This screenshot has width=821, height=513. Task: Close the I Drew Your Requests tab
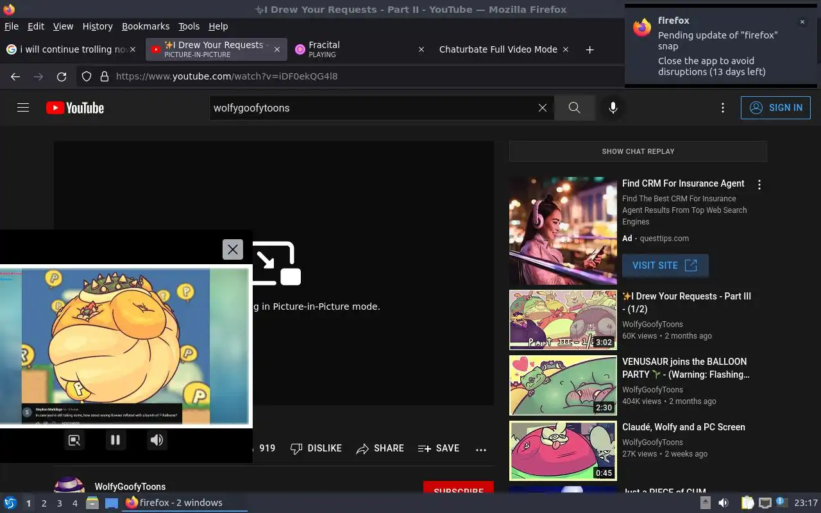point(277,49)
